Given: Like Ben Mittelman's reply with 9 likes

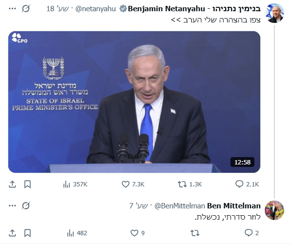Looking at the screenshot, I should 138,233.
